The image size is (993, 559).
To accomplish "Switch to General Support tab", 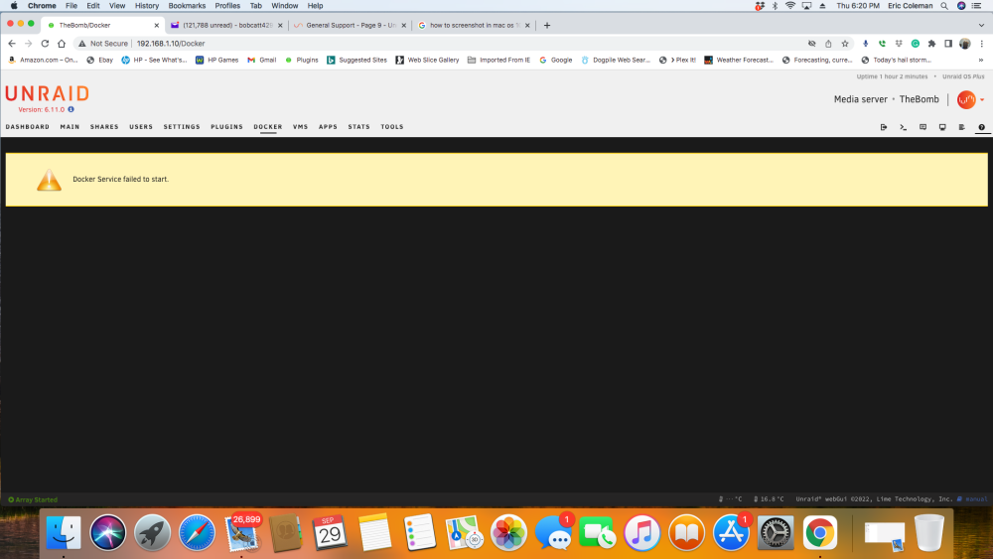I will click(351, 26).
